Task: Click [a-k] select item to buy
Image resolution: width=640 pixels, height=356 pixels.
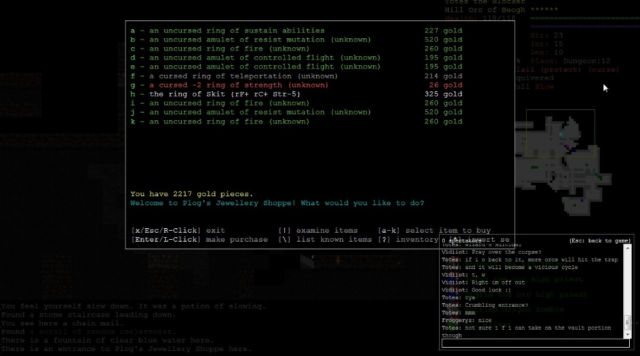Action: click(x=435, y=230)
